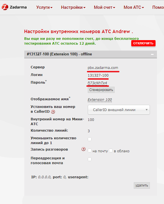Viewport: 164px width, 204px height.
Task: Click the удалить button
Action: (x=142, y=185)
